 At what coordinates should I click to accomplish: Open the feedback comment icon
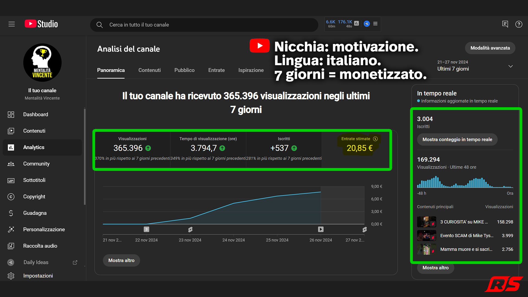tap(505, 24)
